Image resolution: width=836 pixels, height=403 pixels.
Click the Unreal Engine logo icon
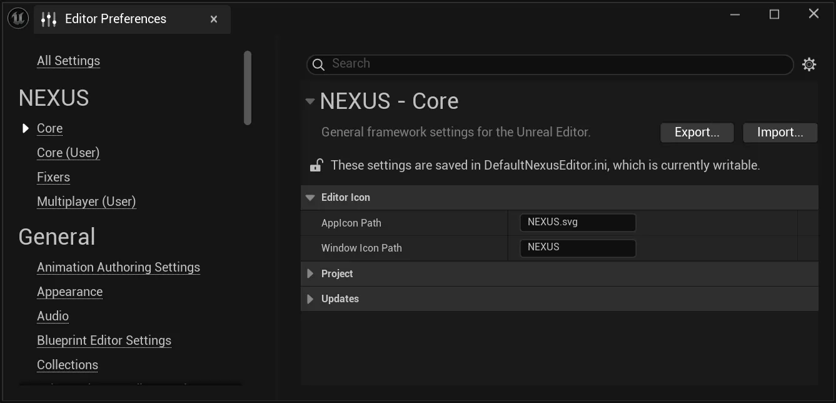(x=18, y=18)
